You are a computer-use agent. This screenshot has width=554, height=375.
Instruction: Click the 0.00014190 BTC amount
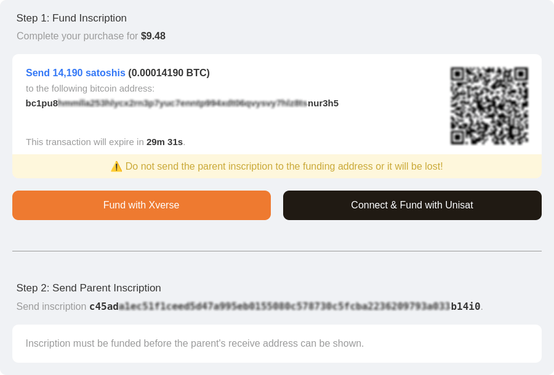[x=169, y=73]
